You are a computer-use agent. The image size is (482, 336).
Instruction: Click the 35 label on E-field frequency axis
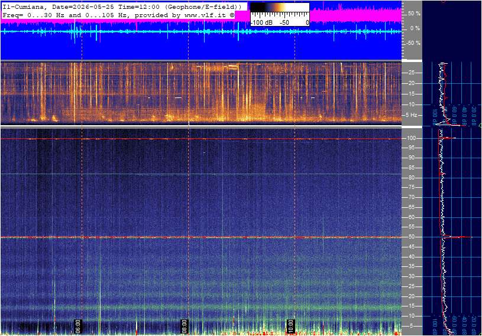click(x=411, y=267)
